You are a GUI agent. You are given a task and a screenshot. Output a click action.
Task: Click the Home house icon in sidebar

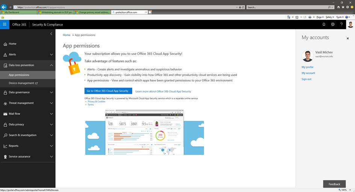(x=5, y=44)
